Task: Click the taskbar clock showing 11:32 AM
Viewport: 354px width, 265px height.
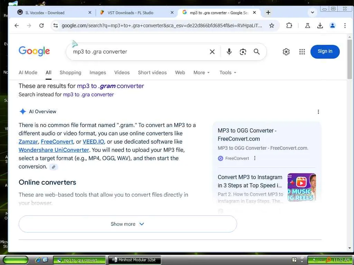Action: click(x=341, y=260)
